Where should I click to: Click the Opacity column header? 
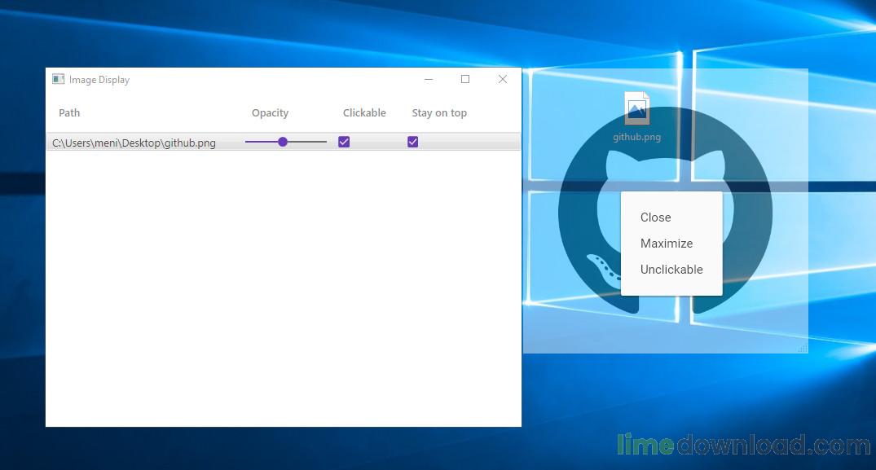270,112
